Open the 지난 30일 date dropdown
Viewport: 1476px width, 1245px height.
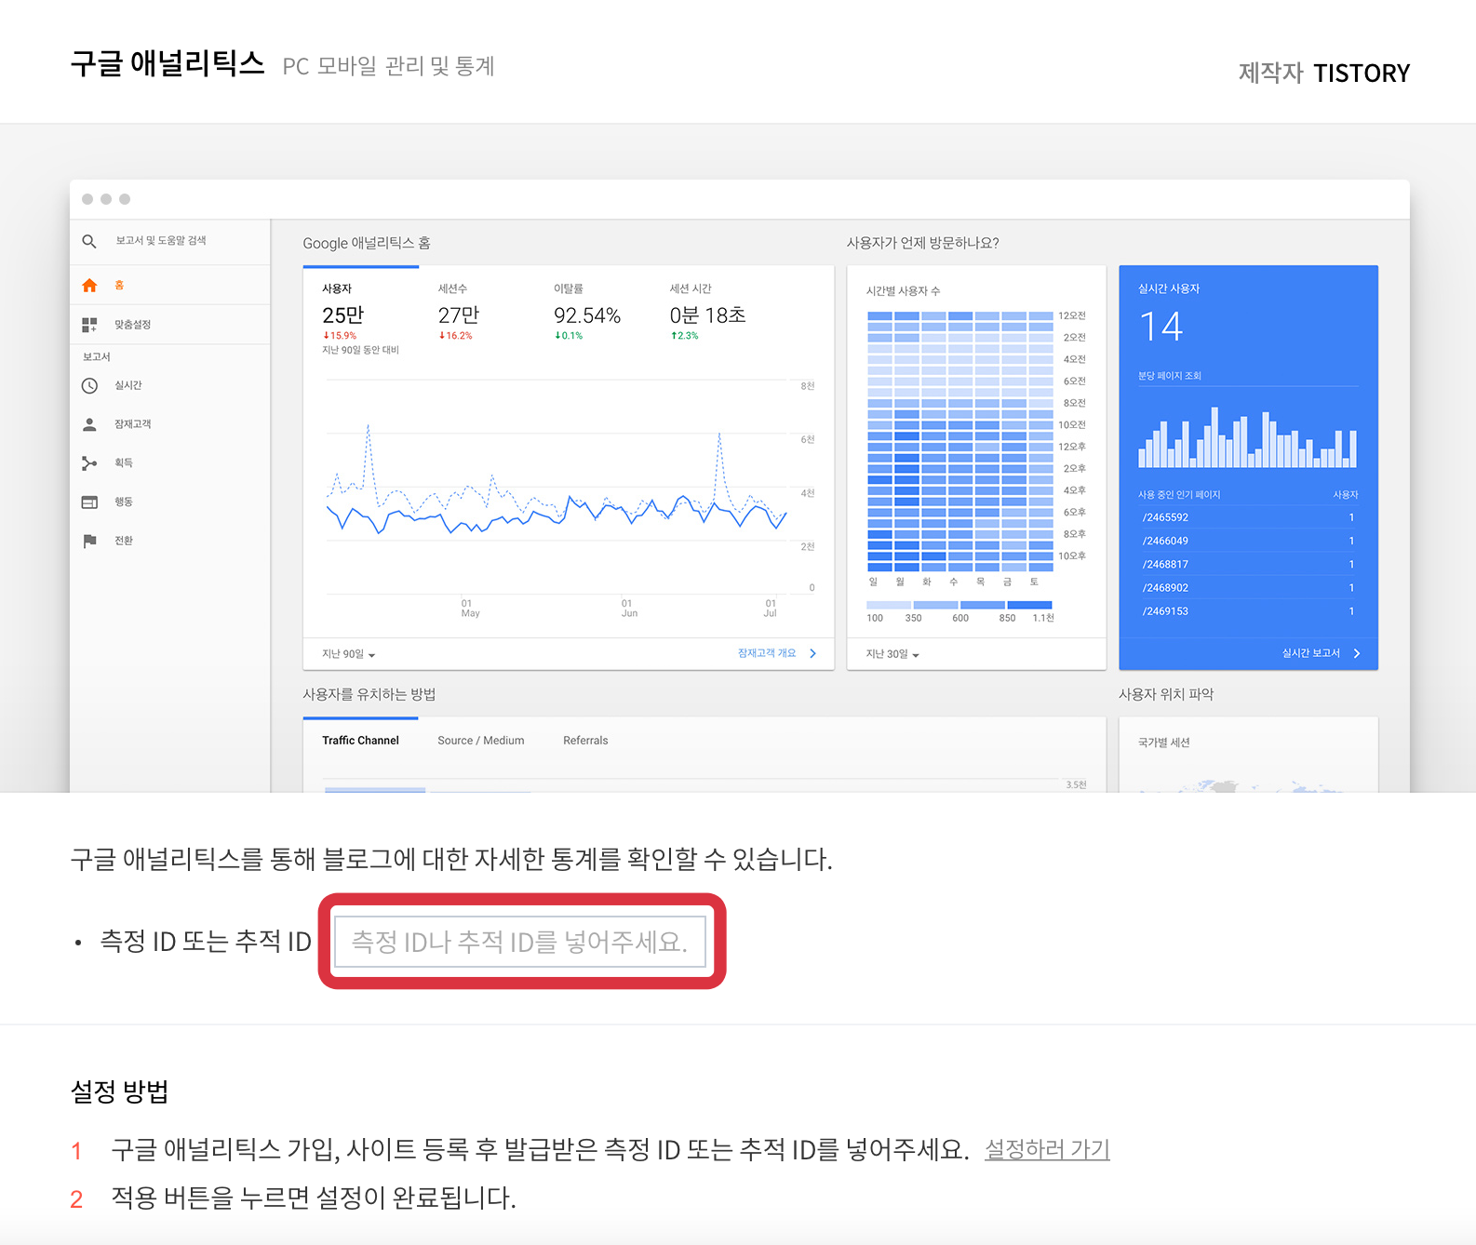[x=892, y=654]
